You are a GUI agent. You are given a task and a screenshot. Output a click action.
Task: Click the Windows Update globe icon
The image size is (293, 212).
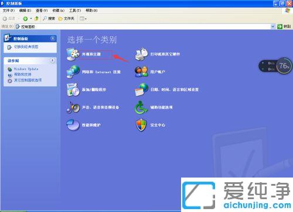(10, 69)
